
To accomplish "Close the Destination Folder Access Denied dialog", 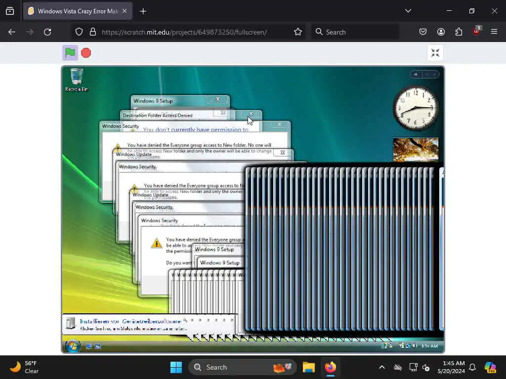I will point(251,114).
